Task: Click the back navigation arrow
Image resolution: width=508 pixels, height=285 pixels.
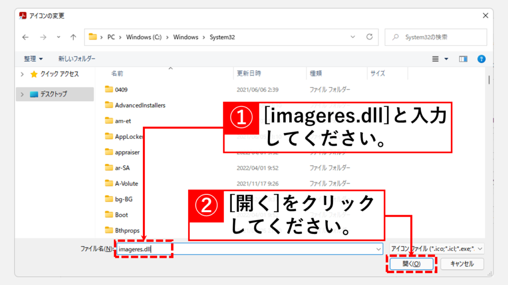Action: click(x=26, y=37)
